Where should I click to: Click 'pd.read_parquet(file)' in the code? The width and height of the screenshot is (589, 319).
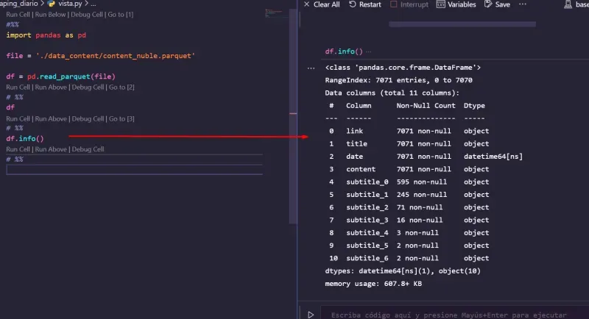tap(71, 76)
